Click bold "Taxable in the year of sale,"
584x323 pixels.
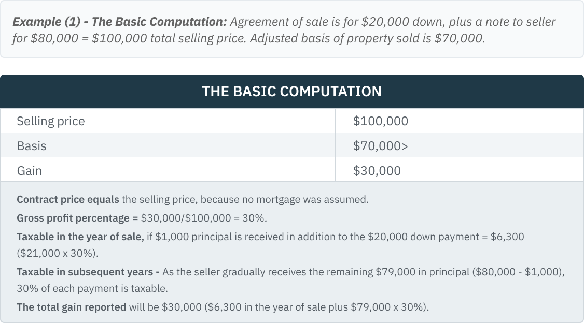[x=80, y=237]
